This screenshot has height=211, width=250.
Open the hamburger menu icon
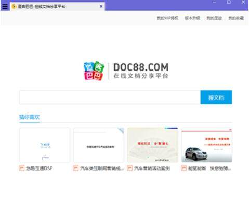point(5,6)
